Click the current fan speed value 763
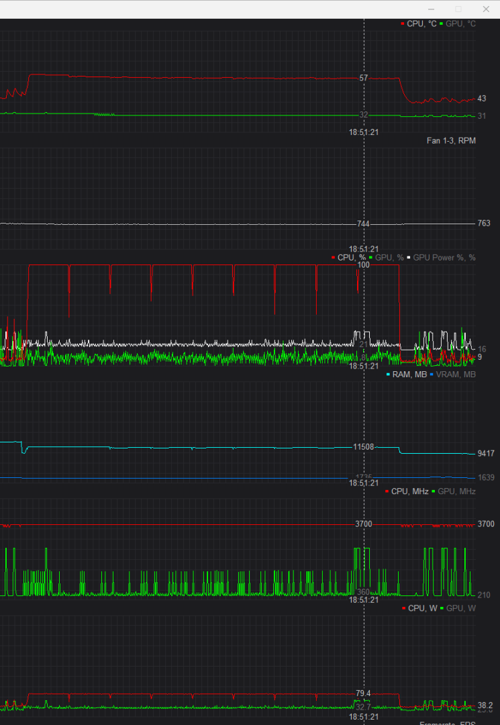Image resolution: width=500 pixels, height=725 pixels. coord(484,224)
